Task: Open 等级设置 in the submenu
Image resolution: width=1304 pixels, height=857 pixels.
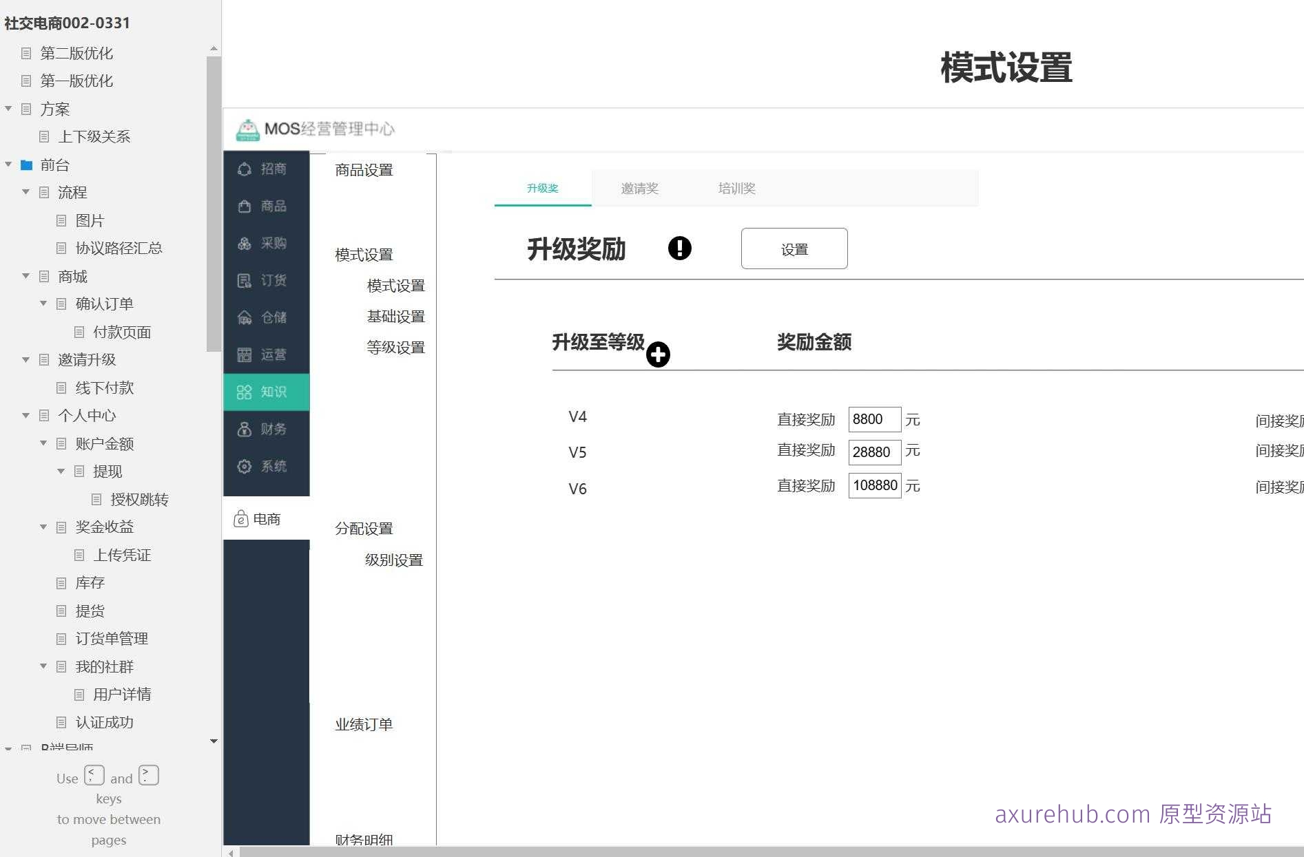Action: tap(395, 347)
